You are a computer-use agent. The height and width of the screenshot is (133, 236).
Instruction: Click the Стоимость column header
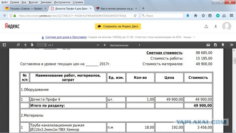click(198, 78)
